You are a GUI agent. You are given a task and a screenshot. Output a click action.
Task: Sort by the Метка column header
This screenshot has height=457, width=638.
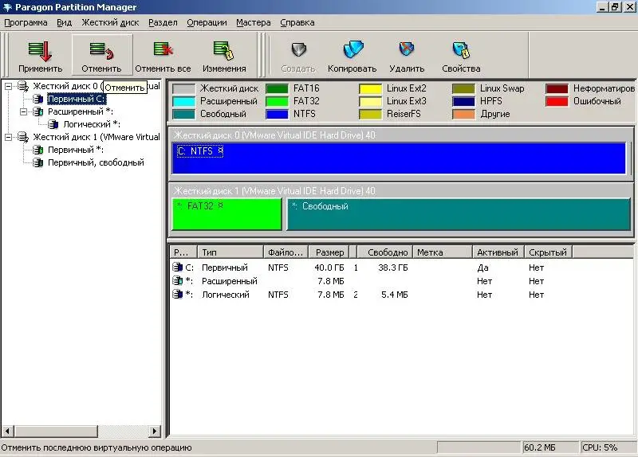(443, 252)
